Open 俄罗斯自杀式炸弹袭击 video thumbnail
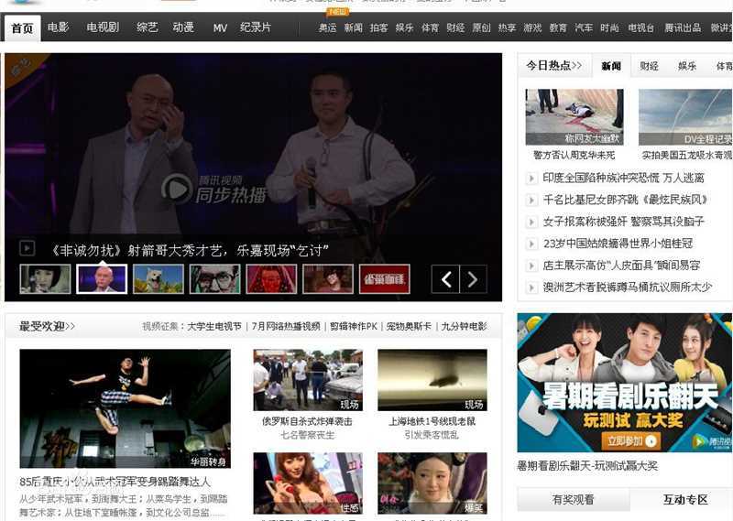 pyautogui.click(x=308, y=380)
